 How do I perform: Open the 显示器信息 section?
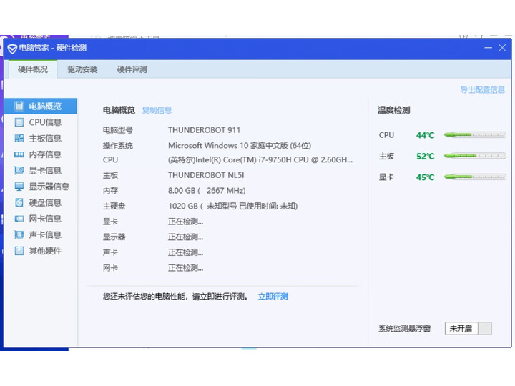click(x=41, y=187)
